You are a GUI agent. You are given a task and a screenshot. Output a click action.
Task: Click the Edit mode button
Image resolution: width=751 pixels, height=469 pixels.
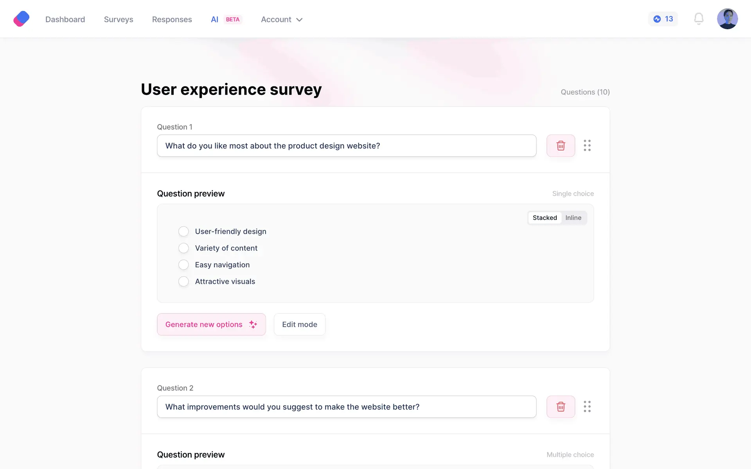[300, 324]
